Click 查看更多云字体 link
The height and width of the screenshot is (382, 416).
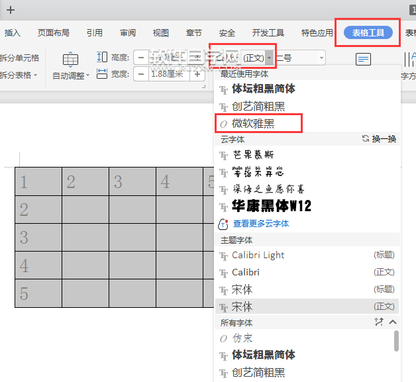tap(260, 224)
